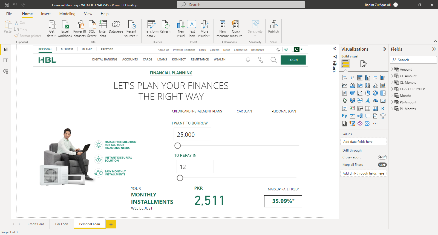Select the Pie chart visualization

[x=368, y=93]
